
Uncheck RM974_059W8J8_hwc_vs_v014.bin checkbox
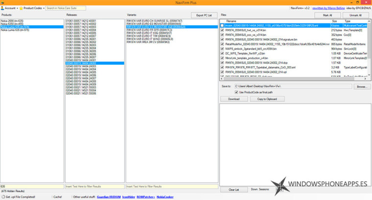[x=222, y=30]
